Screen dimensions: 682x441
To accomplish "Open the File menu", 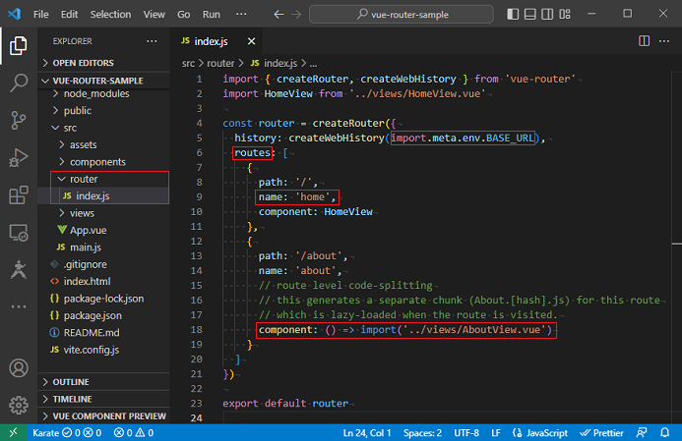I will 41,15.
